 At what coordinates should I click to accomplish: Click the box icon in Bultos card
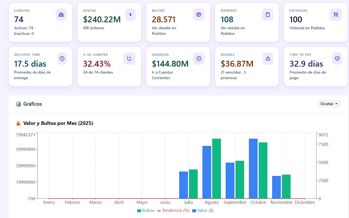pos(199,14)
